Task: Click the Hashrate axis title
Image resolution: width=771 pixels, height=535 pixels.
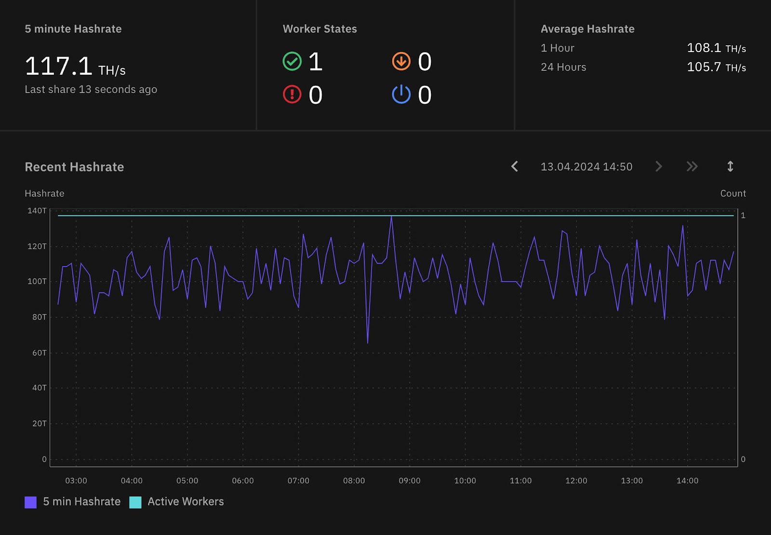Action: coord(44,193)
